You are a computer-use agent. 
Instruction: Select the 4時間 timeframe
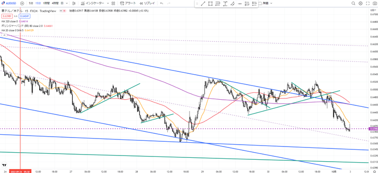(x=55, y=3)
